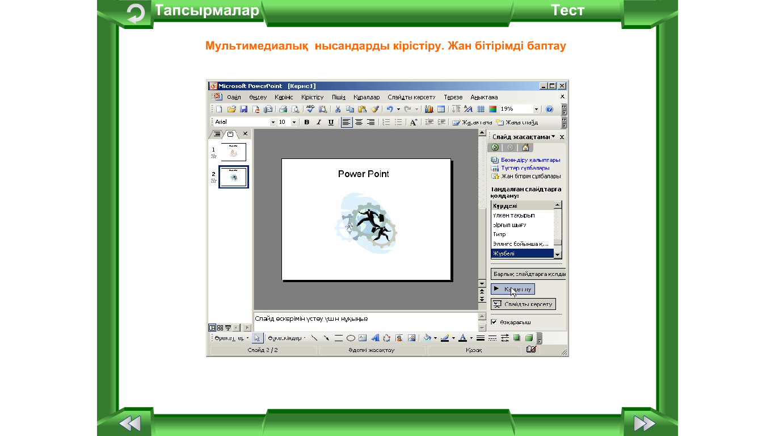Select the Oval drawing tool

pos(351,338)
